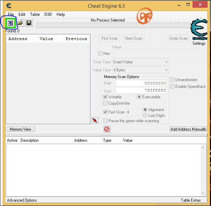Open the Scan Type dropdown
This screenshot has height=206, width=211.
[x=141, y=62]
